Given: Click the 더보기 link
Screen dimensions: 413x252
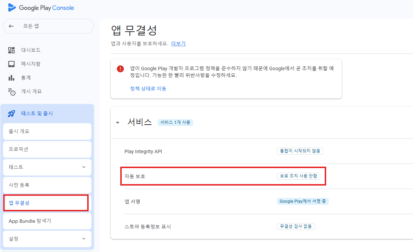Looking at the screenshot, I should point(178,44).
